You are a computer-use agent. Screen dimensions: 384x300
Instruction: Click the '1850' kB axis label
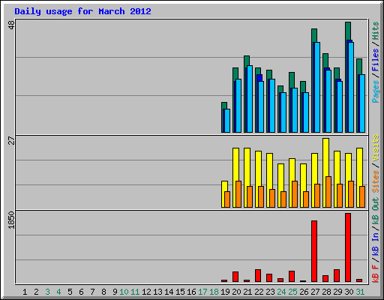pos(11,220)
